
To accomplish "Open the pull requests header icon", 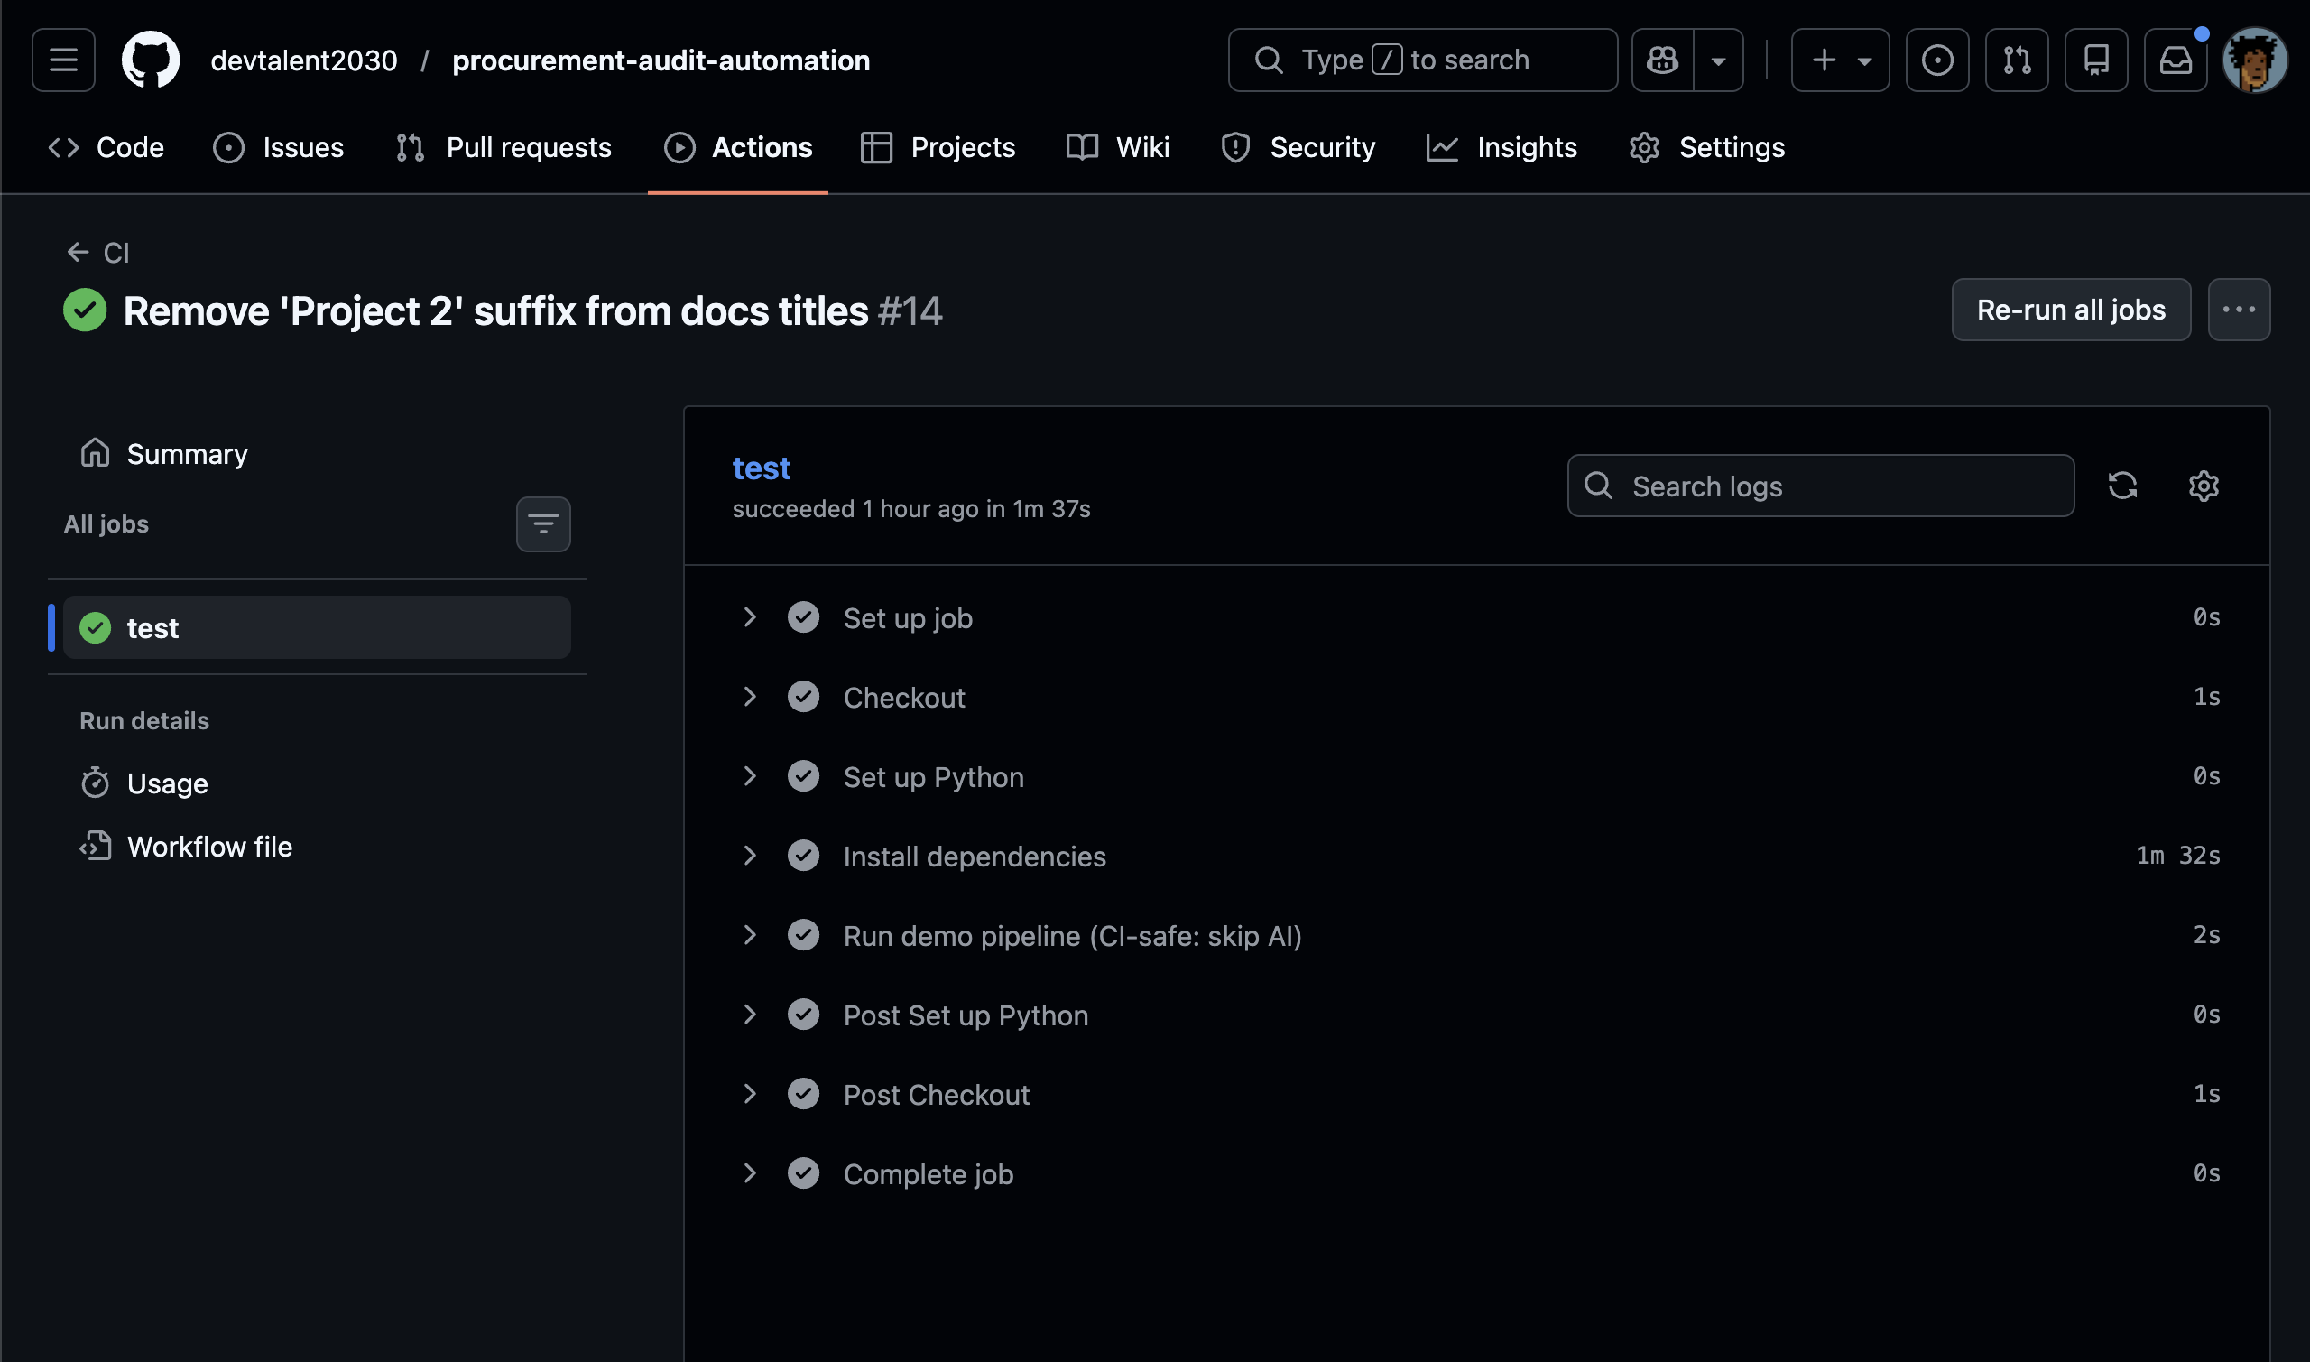I will pos(2017,60).
